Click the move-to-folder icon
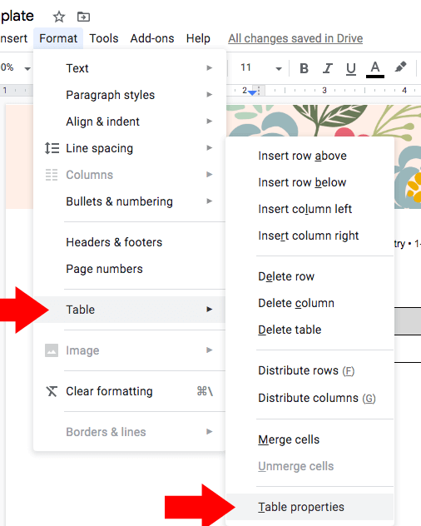Viewport: 421px width, 526px height. click(83, 17)
